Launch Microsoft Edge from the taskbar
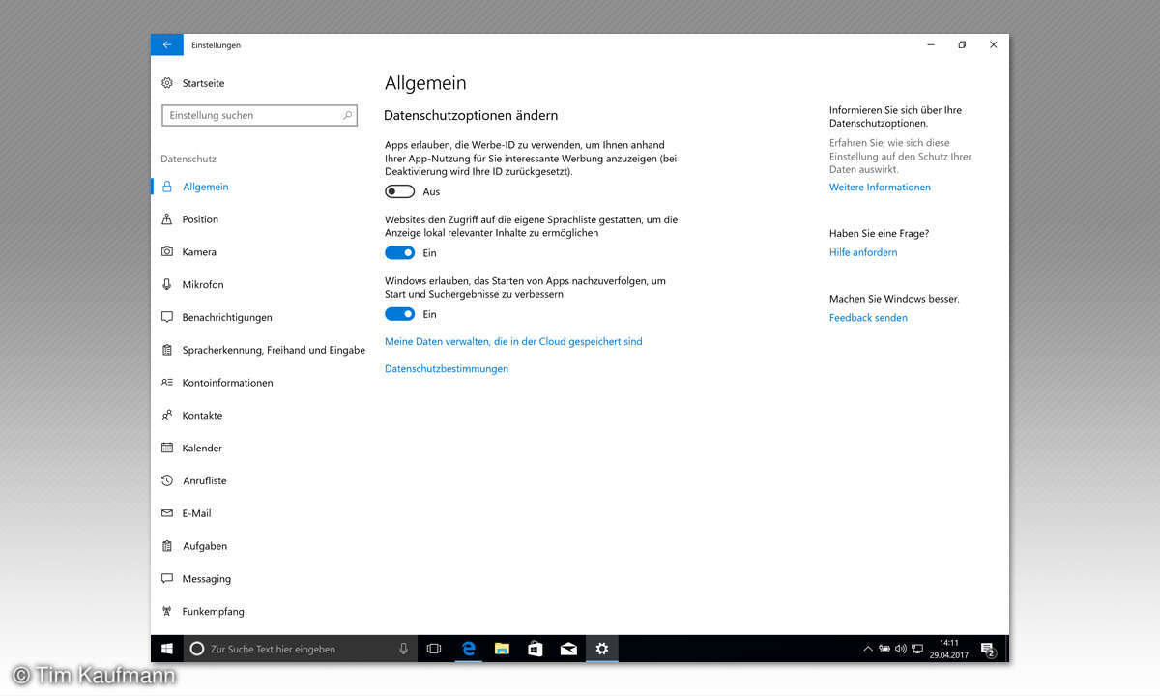 (x=469, y=649)
